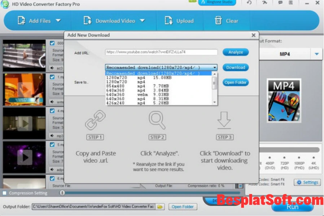Click the restore/undo icon in the title bar
This screenshot has height=216, width=324.
tap(249, 3)
